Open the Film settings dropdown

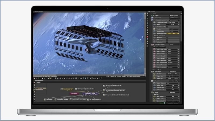coord(174,72)
